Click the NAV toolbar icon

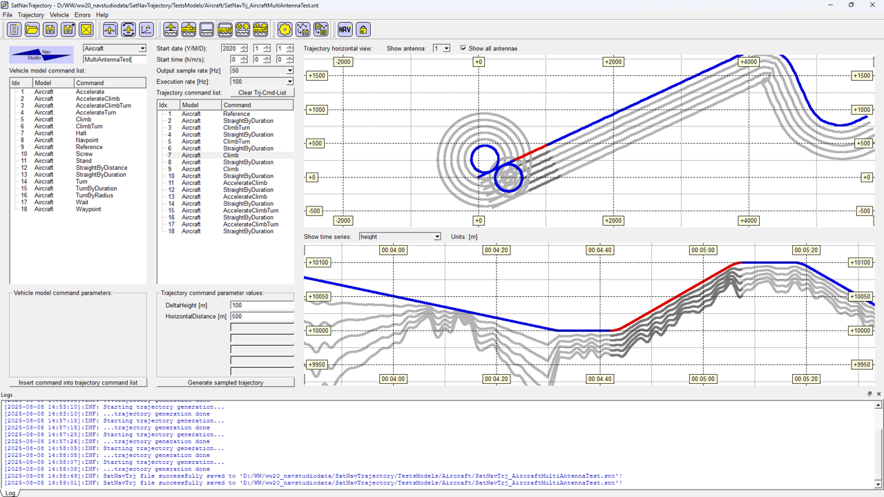345,29
